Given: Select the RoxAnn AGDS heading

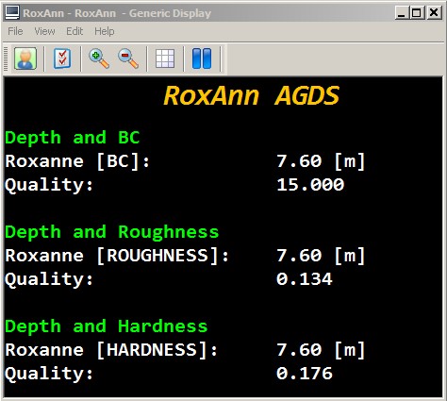Looking at the screenshot, I should point(252,95).
